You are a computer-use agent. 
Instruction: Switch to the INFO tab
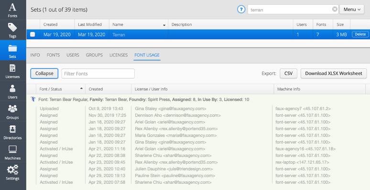(35, 55)
